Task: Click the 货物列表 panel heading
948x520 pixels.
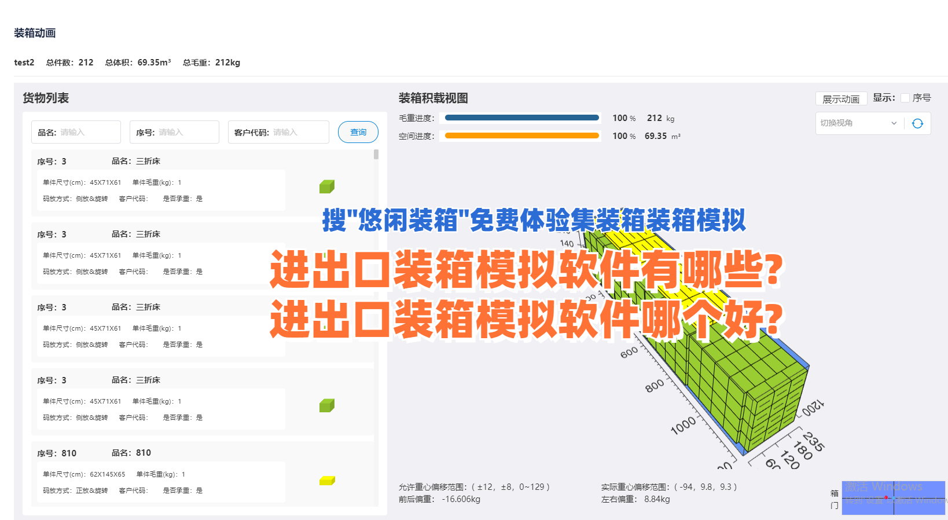Action: tap(46, 98)
